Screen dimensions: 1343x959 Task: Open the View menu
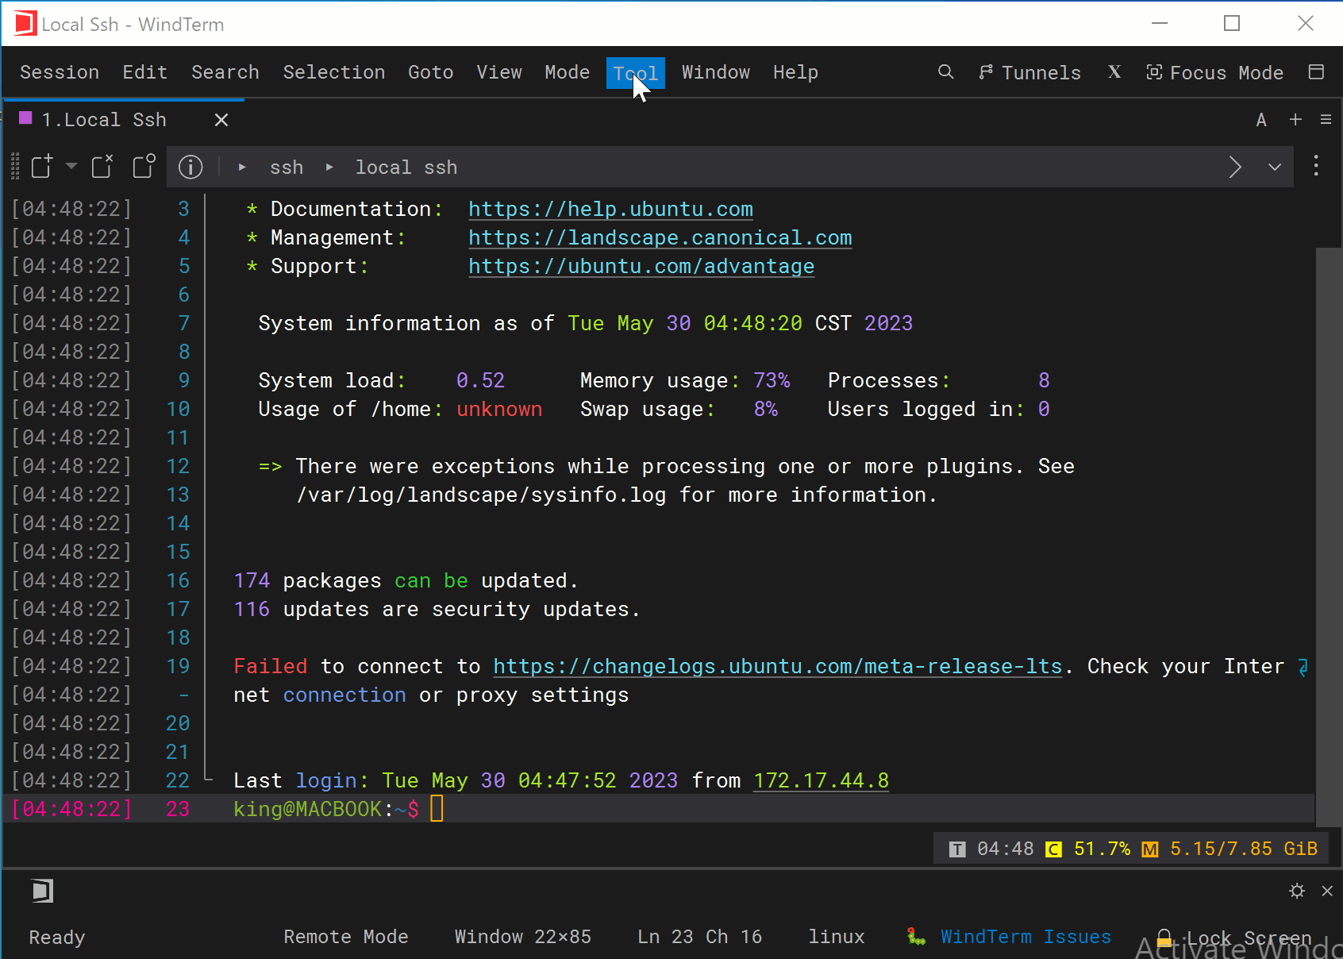pos(499,72)
